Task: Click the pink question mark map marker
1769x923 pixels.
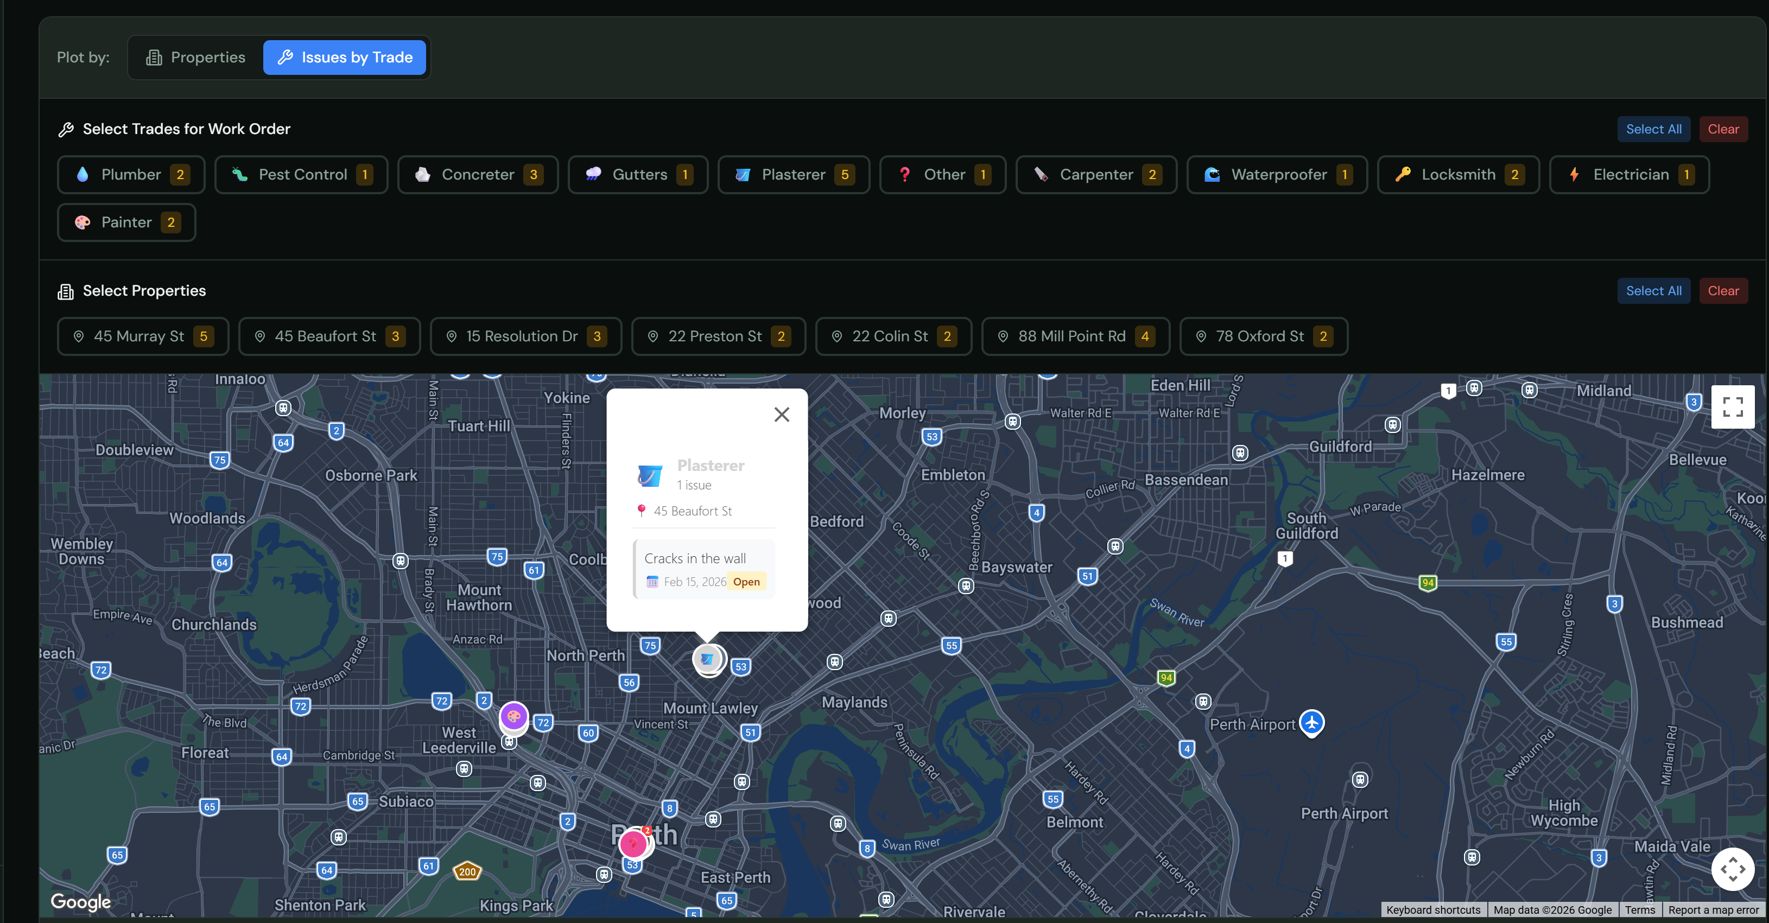Action: [x=634, y=843]
